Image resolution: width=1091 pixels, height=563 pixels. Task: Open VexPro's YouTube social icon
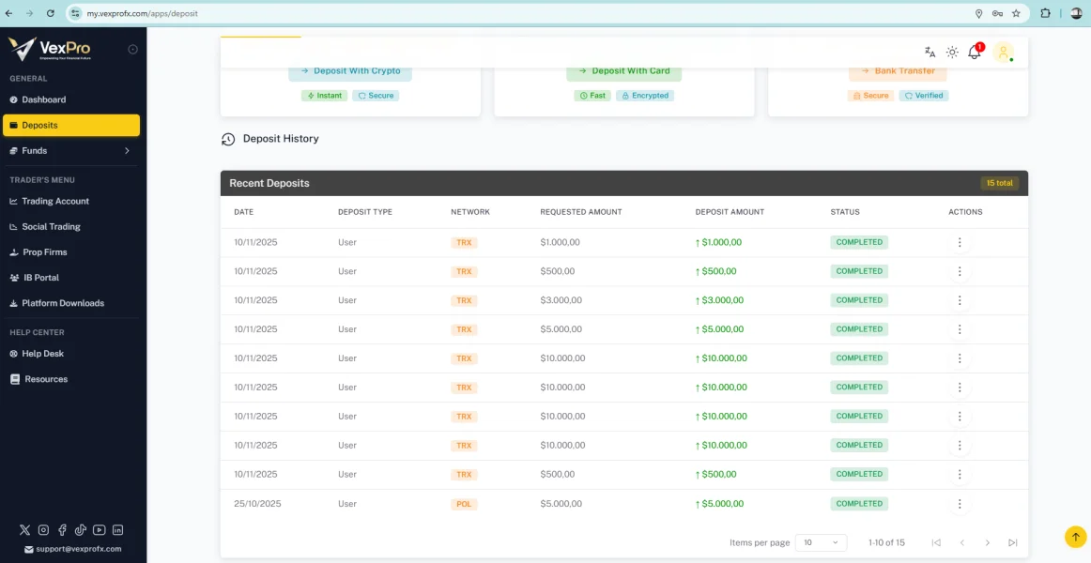click(99, 530)
